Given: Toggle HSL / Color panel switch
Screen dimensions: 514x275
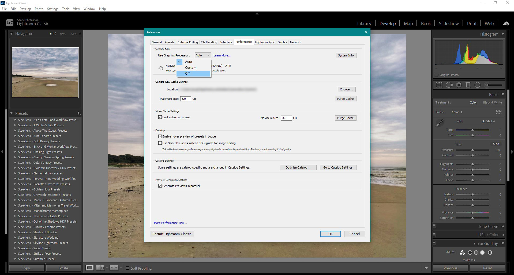Looking at the screenshot, I should [434, 235].
